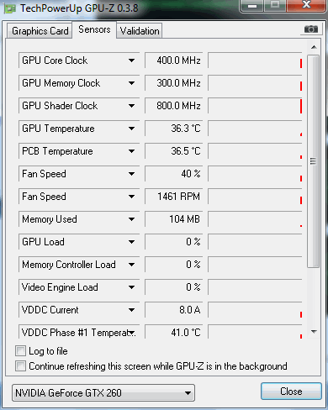328x410 pixels.
Task: Open the Memory Used sensor dropdown
Action: pos(131,219)
